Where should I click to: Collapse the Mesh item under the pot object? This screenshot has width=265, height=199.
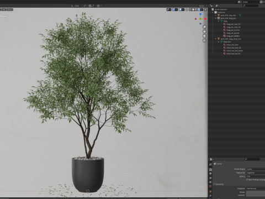point(219,21)
